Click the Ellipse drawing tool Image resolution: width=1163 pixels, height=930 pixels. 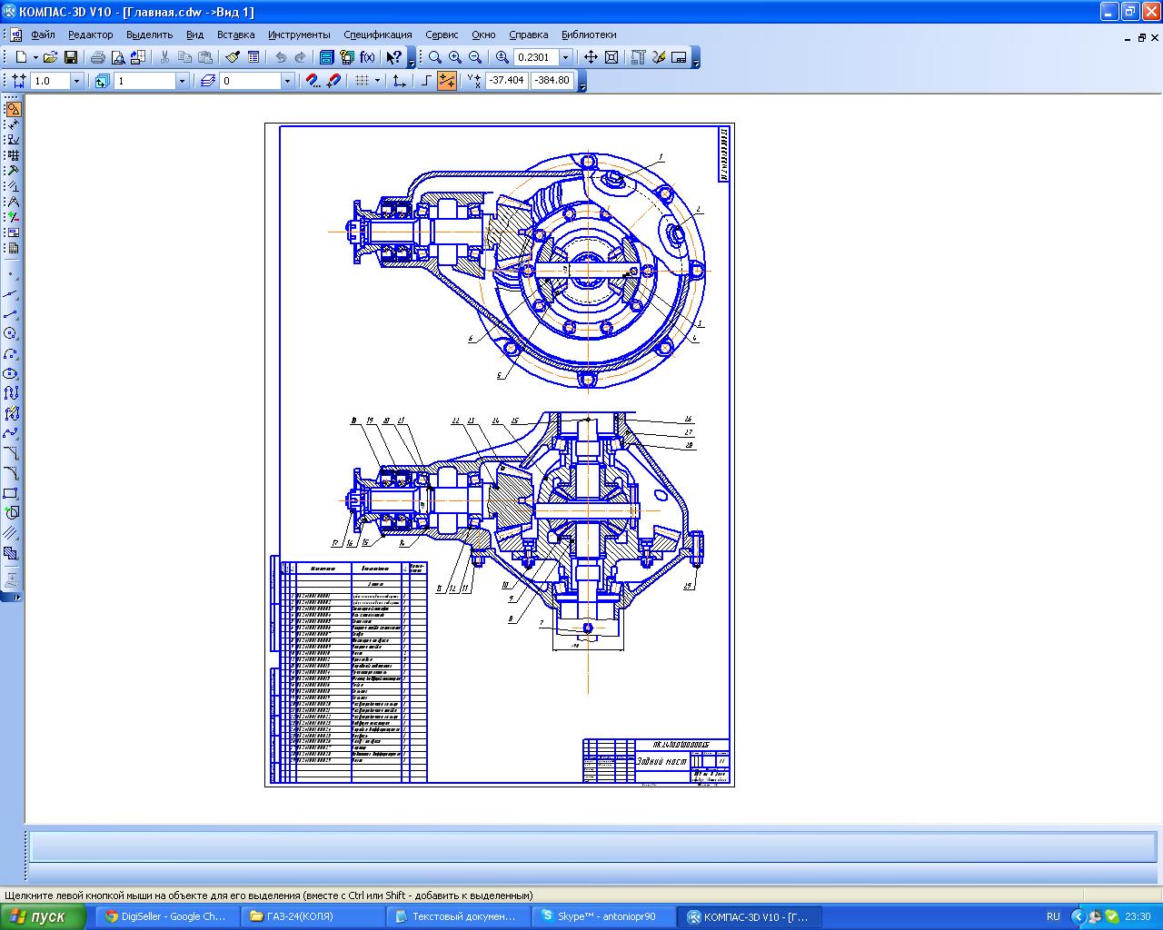click(x=11, y=373)
